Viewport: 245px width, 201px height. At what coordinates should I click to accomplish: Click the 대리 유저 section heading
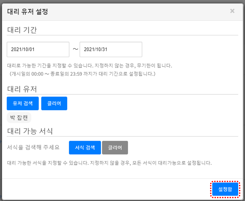click(x=22, y=89)
